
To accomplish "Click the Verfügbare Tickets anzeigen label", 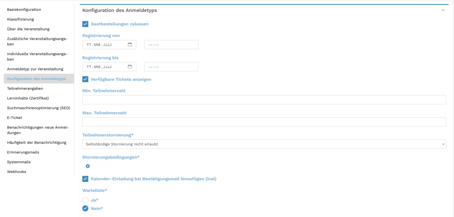I will [121, 79].
